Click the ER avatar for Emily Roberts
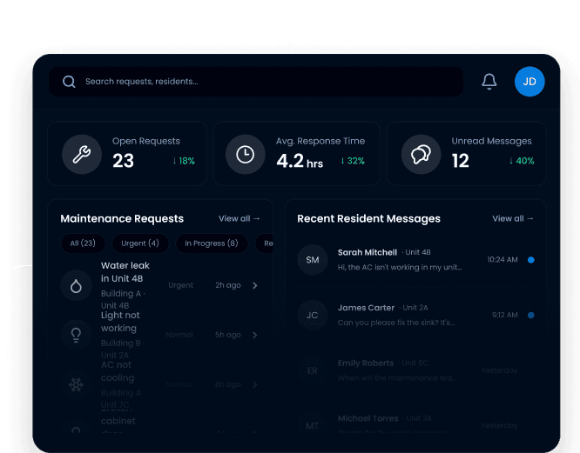580x453 pixels. 313,370
